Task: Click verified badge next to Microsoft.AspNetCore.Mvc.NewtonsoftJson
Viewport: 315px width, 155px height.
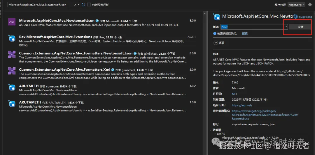Action: click(x=97, y=21)
